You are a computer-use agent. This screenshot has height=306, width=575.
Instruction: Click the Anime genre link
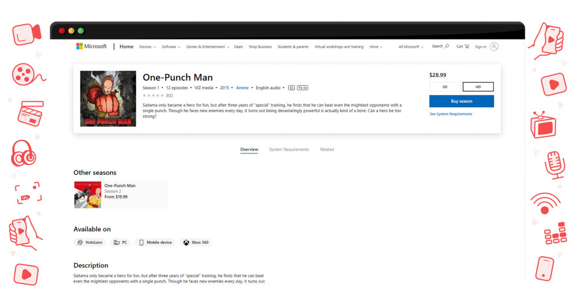point(242,88)
